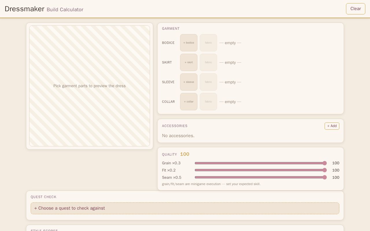Open the collar fabric slot
The height and width of the screenshot is (231, 370).
[208, 102]
